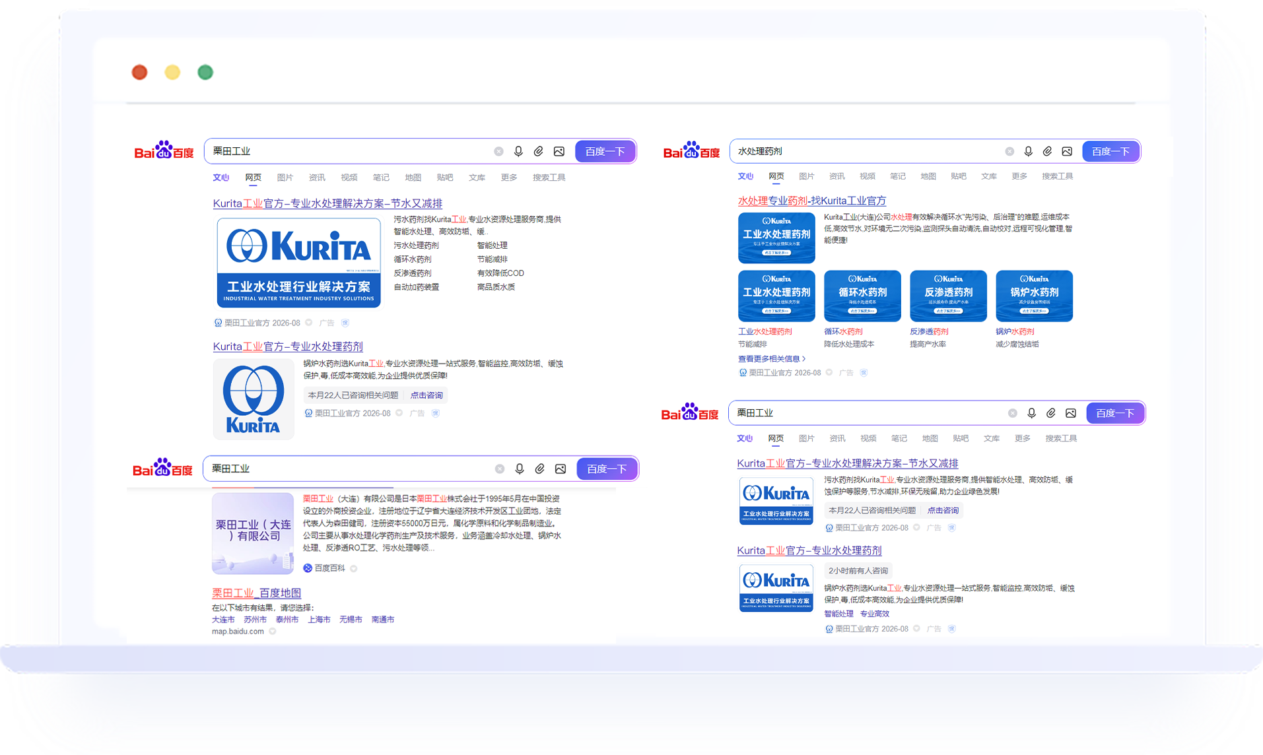Viewport: 1263px width, 755px height.
Task: Open 更多 menu in the lower-right panel tabs
Action: point(1023,438)
